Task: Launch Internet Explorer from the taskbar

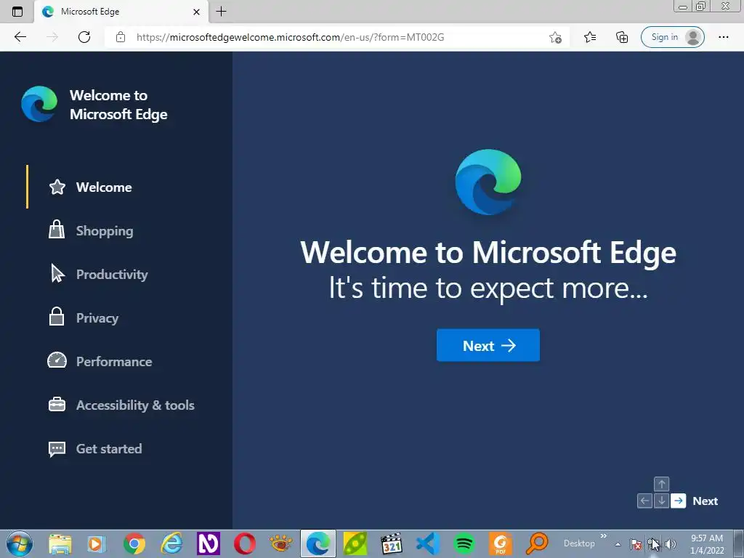Action: 171,543
